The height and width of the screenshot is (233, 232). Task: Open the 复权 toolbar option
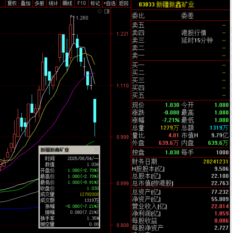click(12, 3)
